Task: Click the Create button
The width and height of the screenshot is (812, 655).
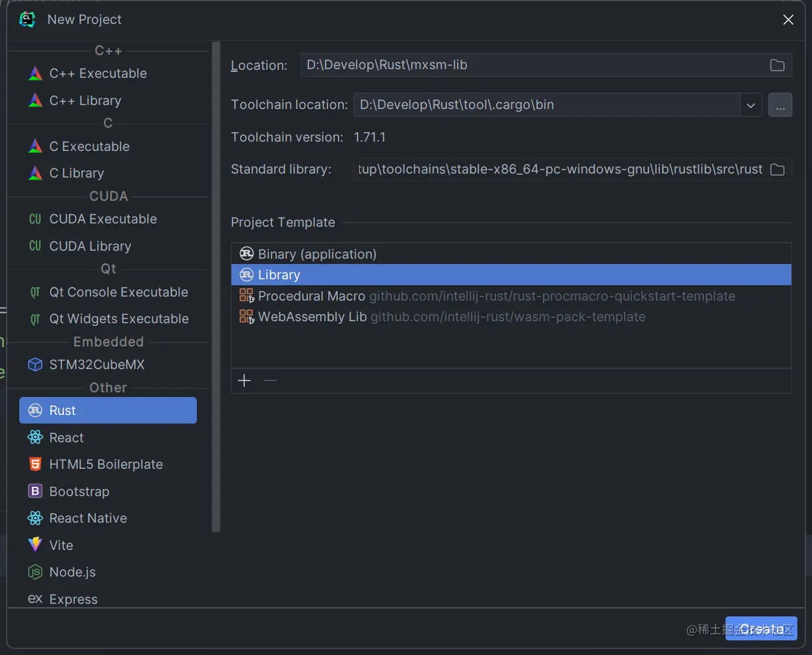Action: pyautogui.click(x=761, y=628)
